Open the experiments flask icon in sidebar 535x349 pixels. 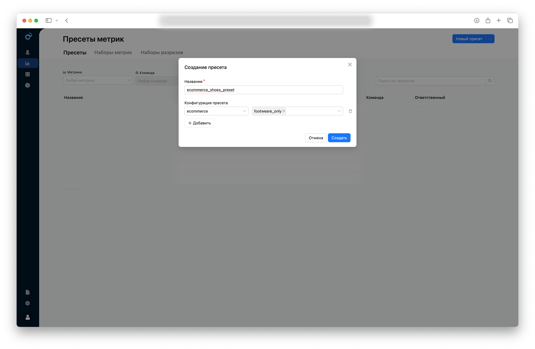pos(28,52)
